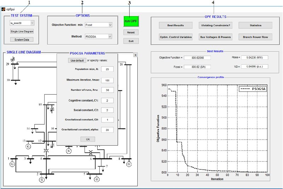Click the Gravitational constant alpha field
283x189 pixels.
click(x=108, y=130)
